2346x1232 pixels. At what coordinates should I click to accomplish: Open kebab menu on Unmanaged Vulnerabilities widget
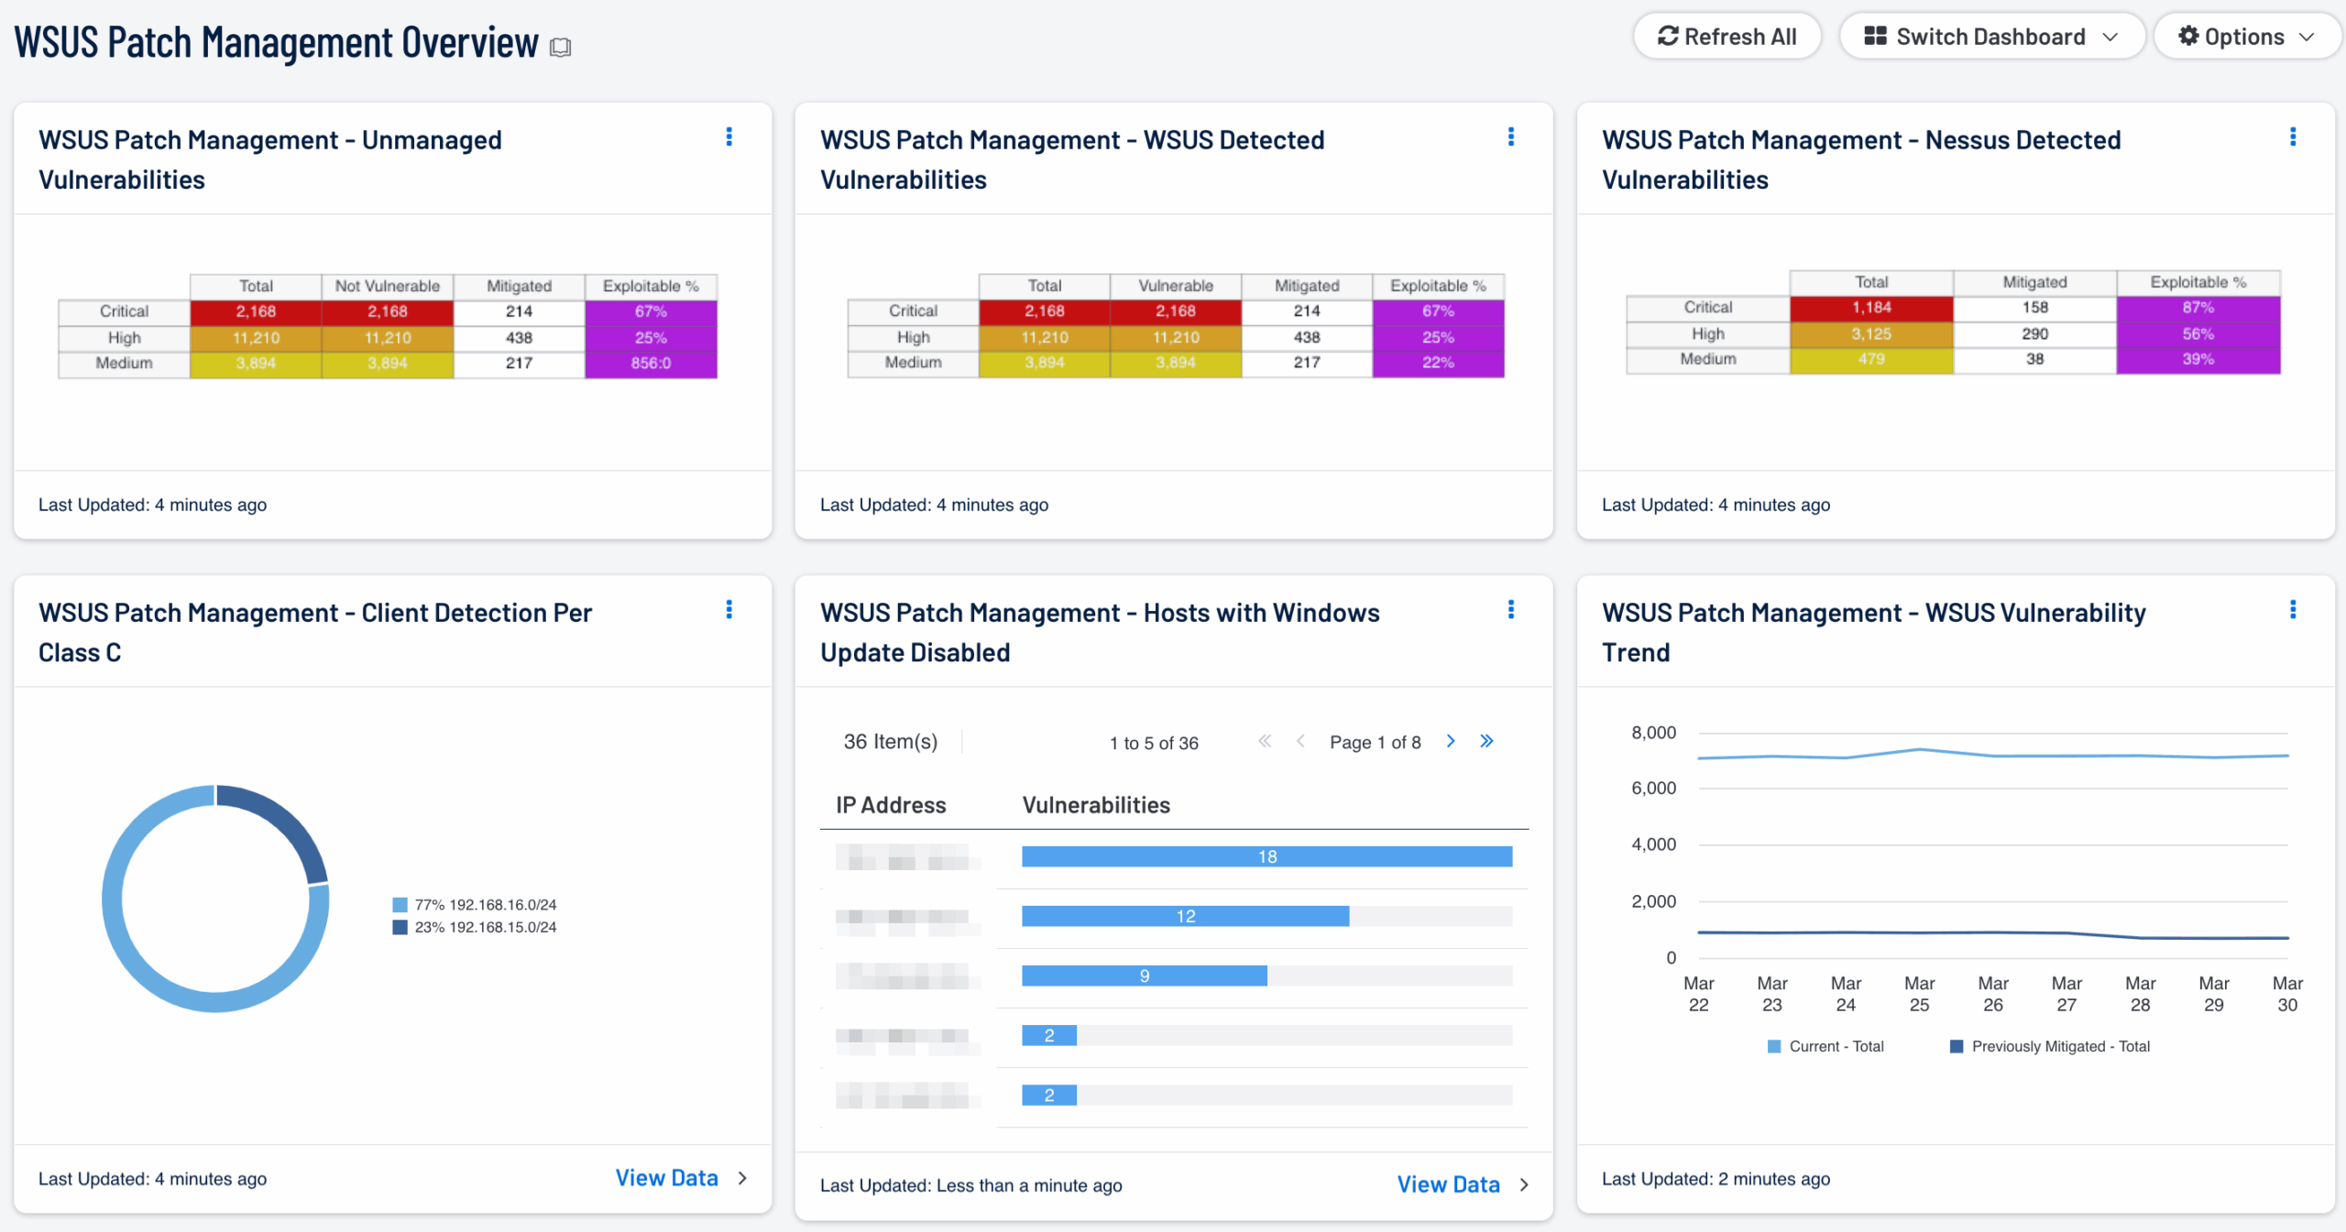click(x=729, y=137)
